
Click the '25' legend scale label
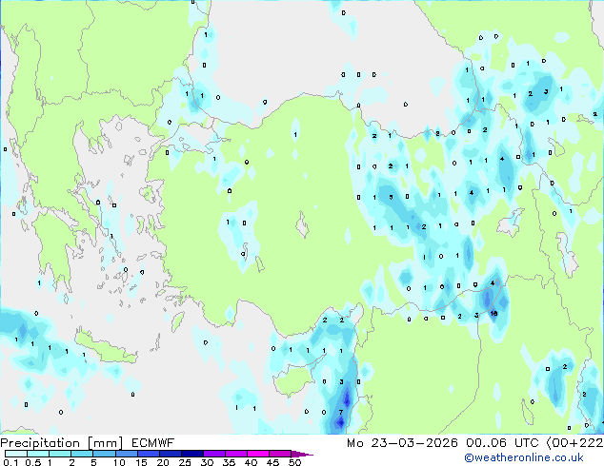pos(185,462)
